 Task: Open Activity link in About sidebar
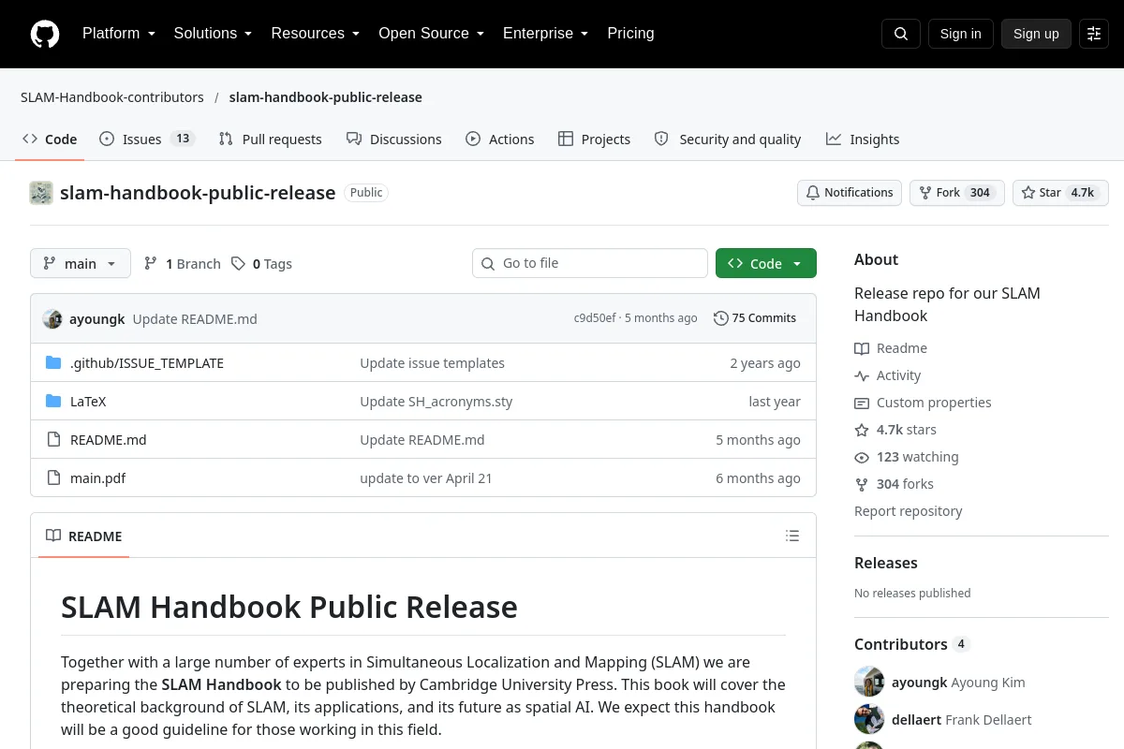click(888, 375)
